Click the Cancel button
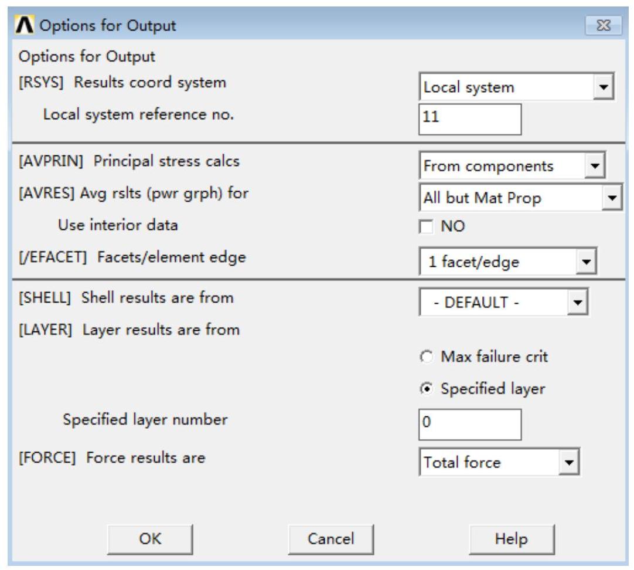 330,538
